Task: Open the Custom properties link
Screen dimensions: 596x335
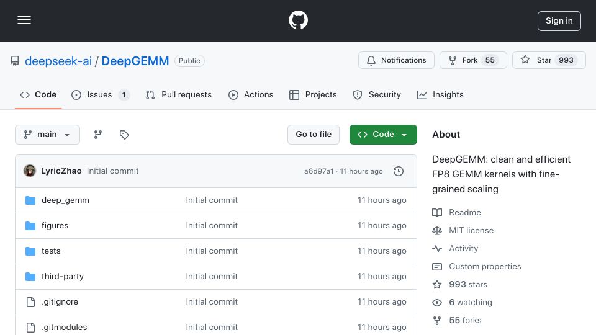Action: (x=477, y=267)
